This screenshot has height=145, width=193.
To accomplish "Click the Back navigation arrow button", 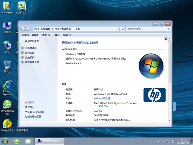I will click(x=23, y=29).
